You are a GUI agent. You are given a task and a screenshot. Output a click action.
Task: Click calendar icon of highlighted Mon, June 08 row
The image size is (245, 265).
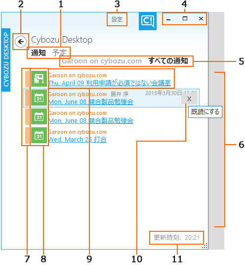click(x=39, y=98)
